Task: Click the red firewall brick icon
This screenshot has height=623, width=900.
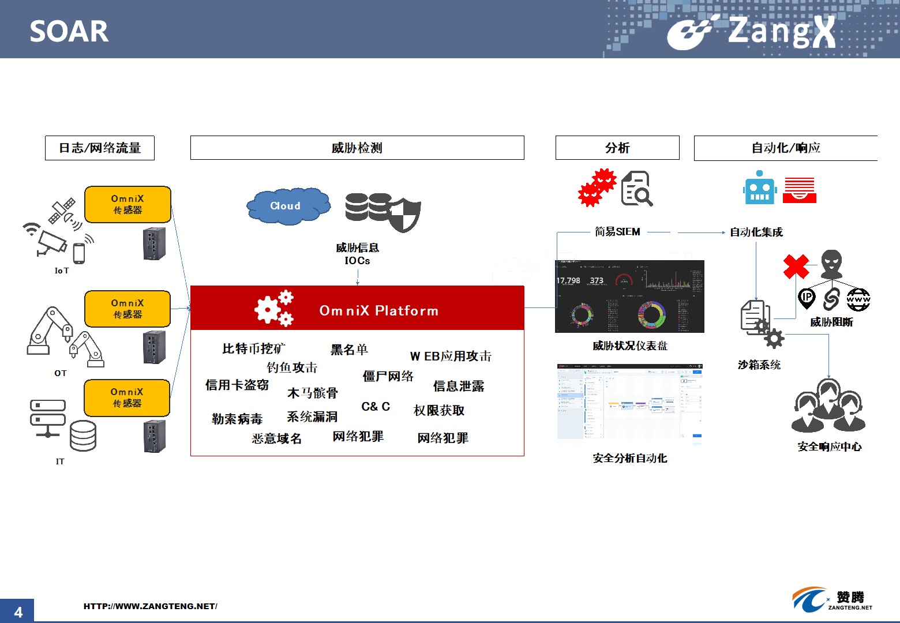Action: [x=799, y=190]
